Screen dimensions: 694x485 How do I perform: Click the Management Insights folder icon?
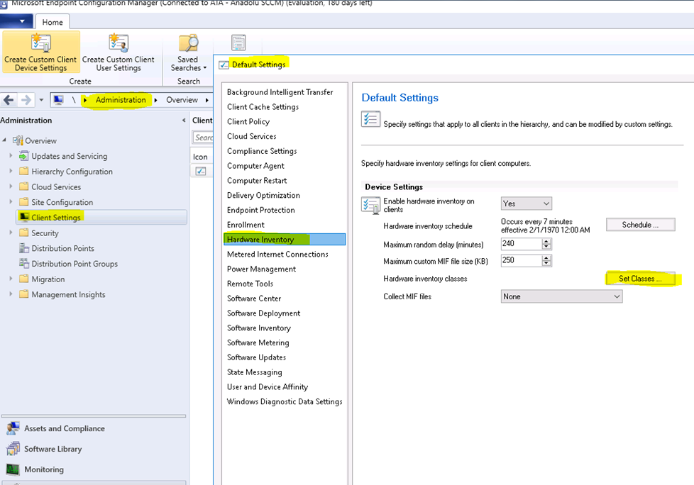pyautogui.click(x=24, y=294)
